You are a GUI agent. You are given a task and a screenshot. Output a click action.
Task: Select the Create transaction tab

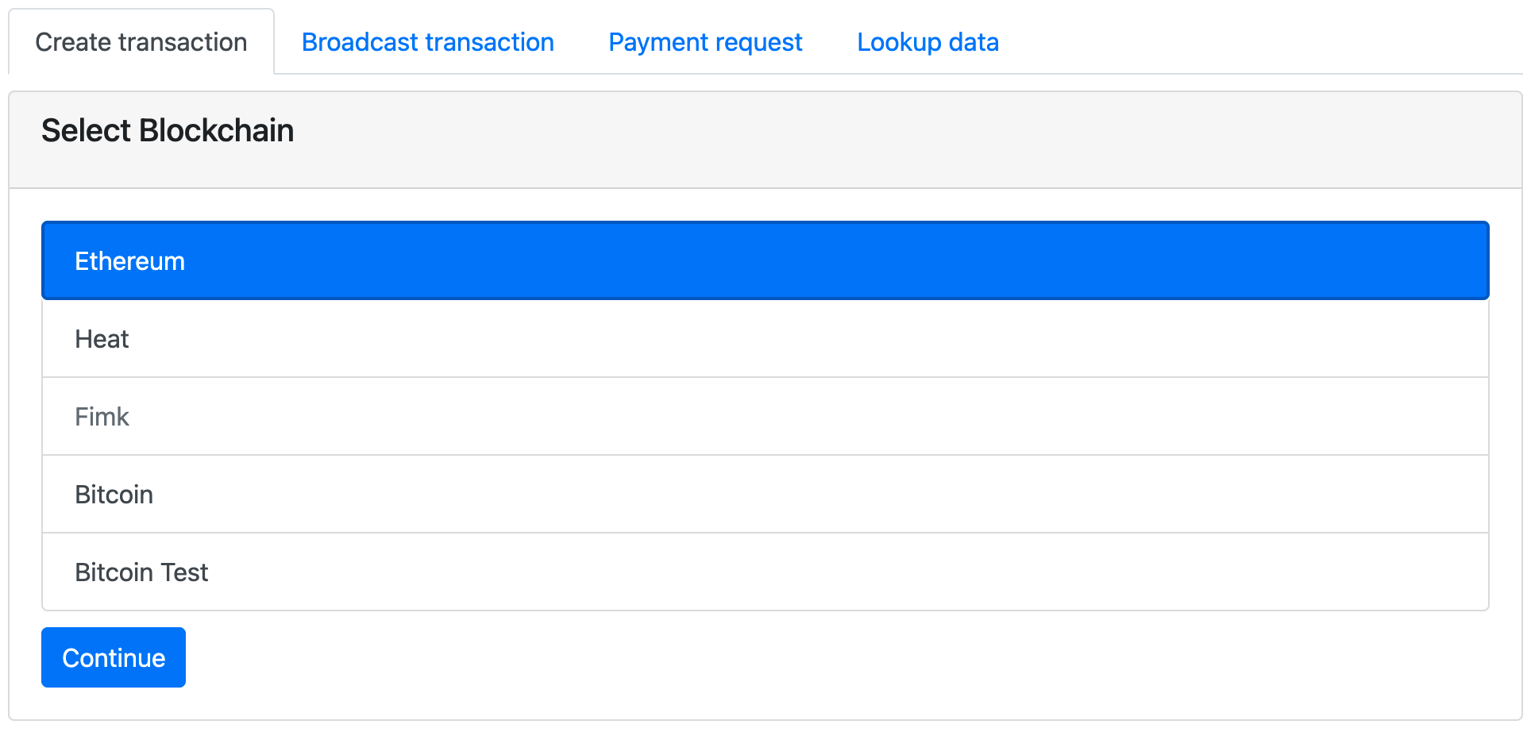click(141, 42)
